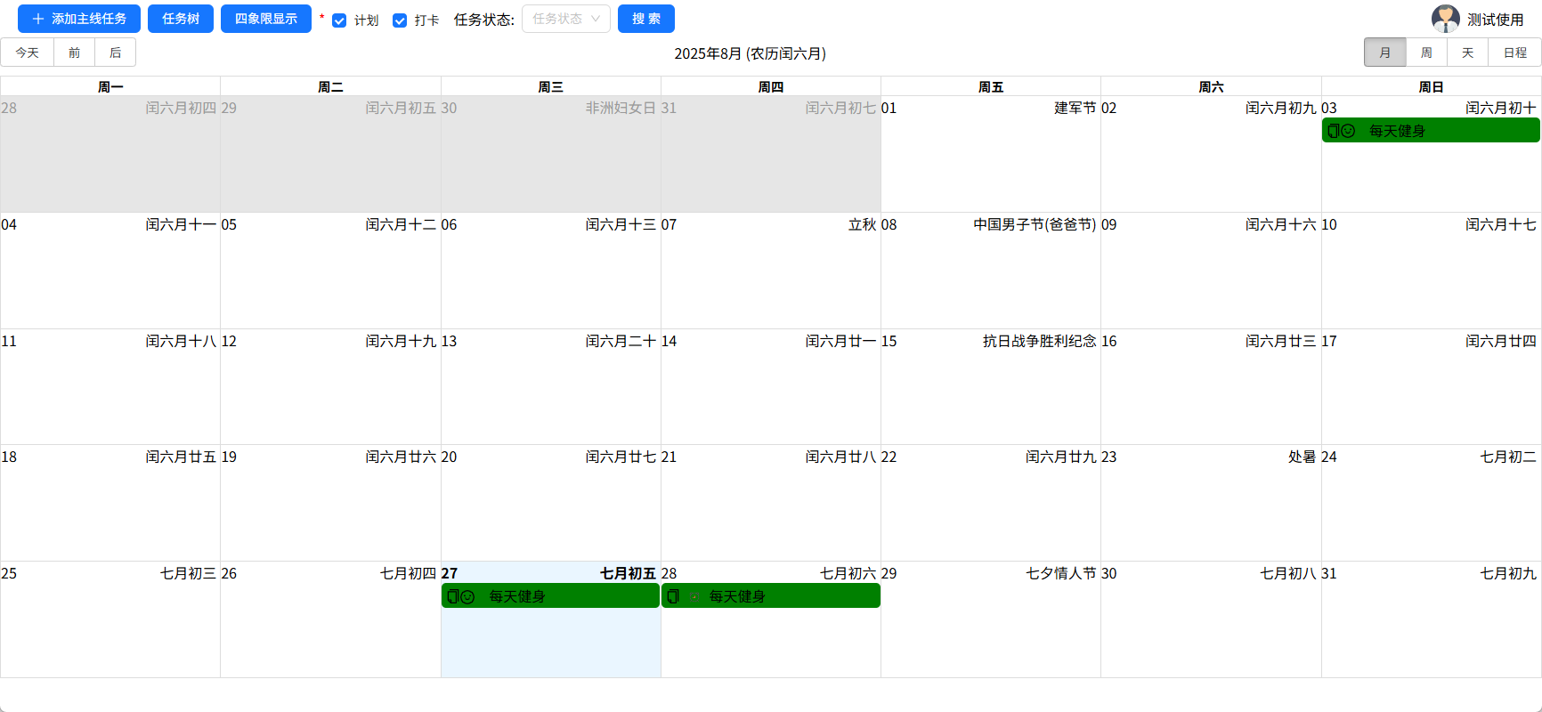
Task: Select the 23 处暑 day cell
Action: coord(1211,503)
